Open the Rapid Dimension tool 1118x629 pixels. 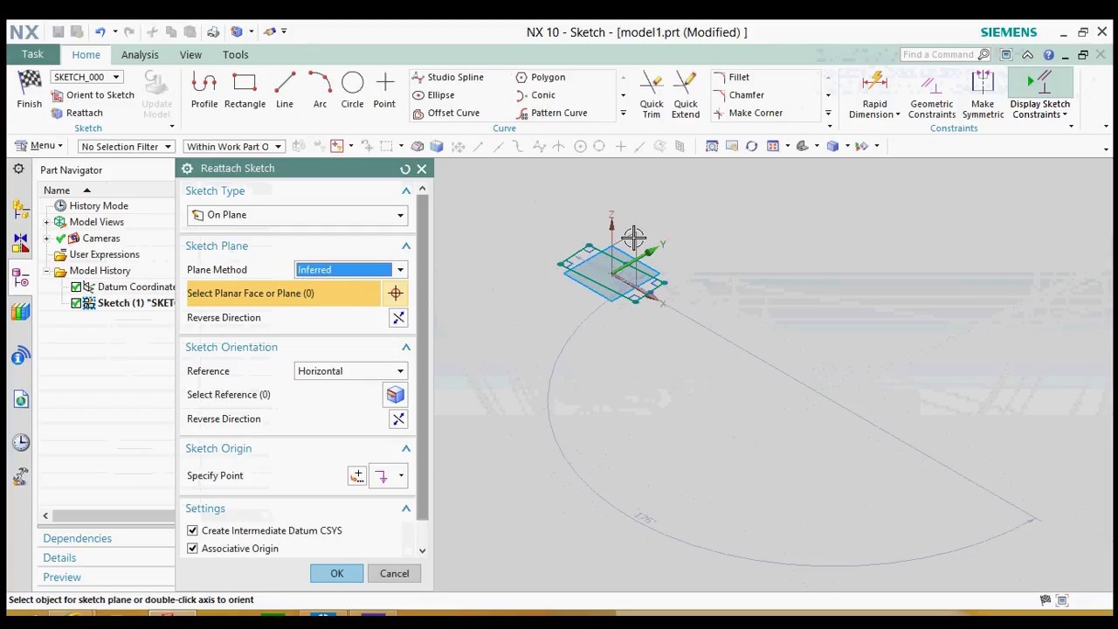874,95
